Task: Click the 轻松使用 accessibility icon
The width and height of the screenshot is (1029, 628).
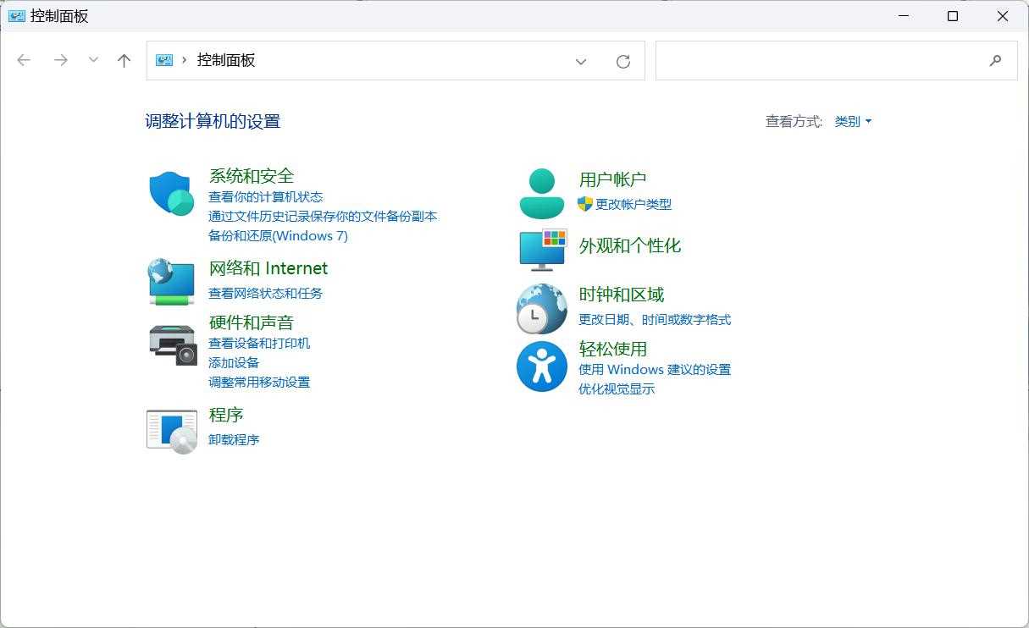Action: click(x=540, y=366)
